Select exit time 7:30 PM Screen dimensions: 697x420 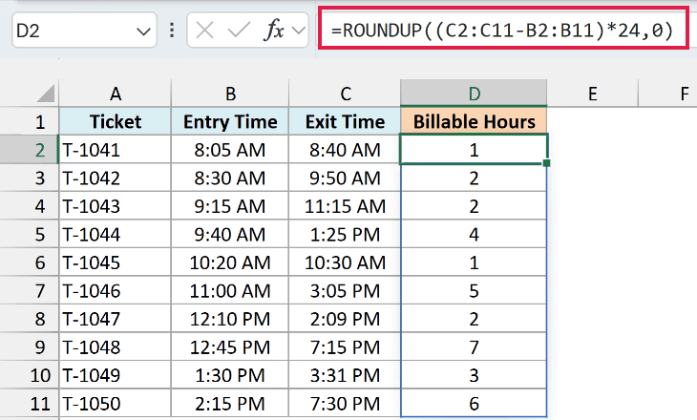345,403
